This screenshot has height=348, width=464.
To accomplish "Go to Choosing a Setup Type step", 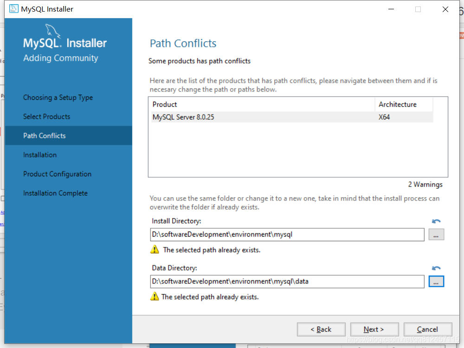I will (x=58, y=97).
